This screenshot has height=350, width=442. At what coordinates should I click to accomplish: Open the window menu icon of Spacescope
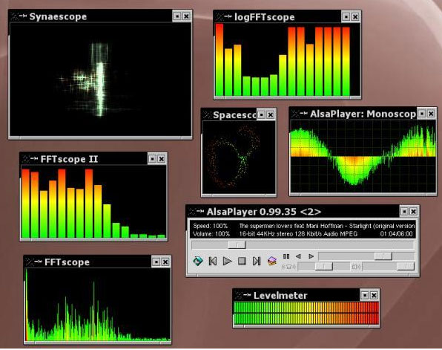pyautogui.click(x=207, y=114)
